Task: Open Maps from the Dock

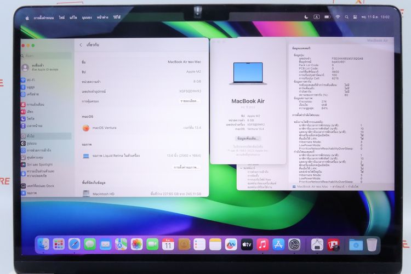Action: tap(121, 244)
